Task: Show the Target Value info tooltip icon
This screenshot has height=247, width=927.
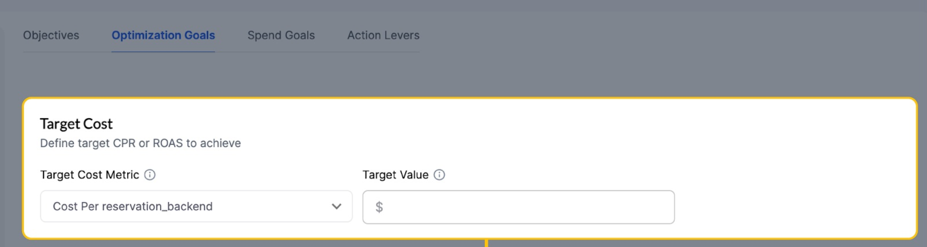Action: 439,175
